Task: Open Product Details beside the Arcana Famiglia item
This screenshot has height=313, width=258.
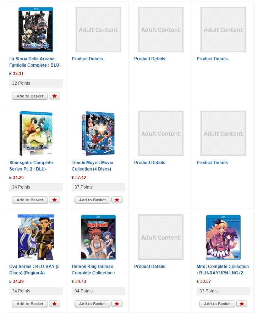Action: coord(87,59)
